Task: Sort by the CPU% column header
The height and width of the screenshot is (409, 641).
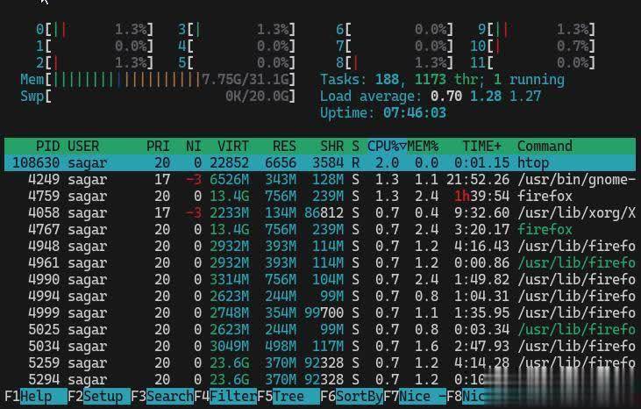Action: click(x=386, y=146)
